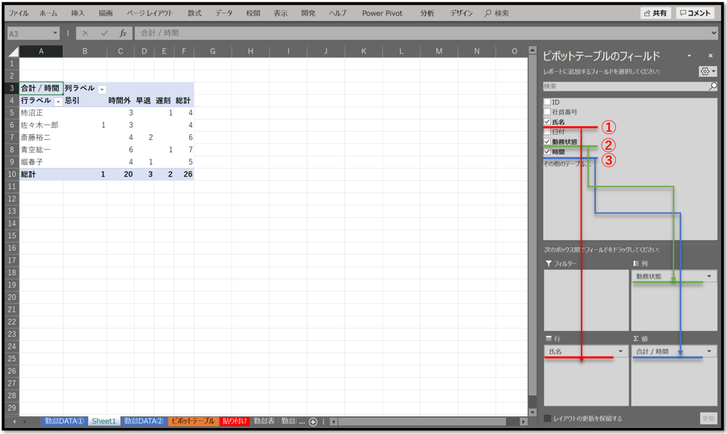Open the ファイル menu tab

point(18,13)
